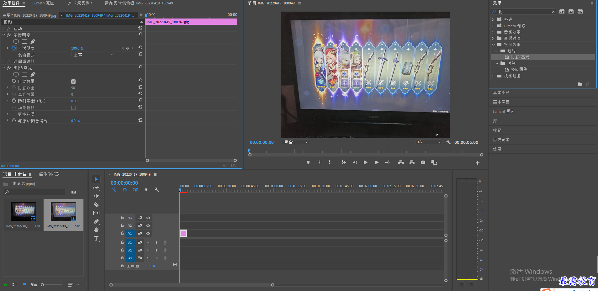Screen dimensions: 598x291
Task: Click the effects panel search field
Action: [x=524, y=12]
